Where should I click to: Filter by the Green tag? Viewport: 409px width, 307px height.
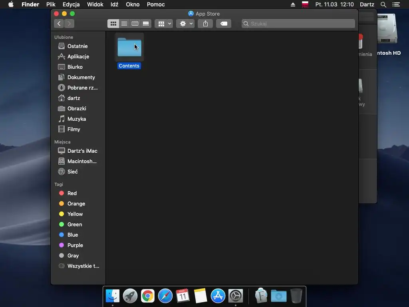[x=75, y=225]
